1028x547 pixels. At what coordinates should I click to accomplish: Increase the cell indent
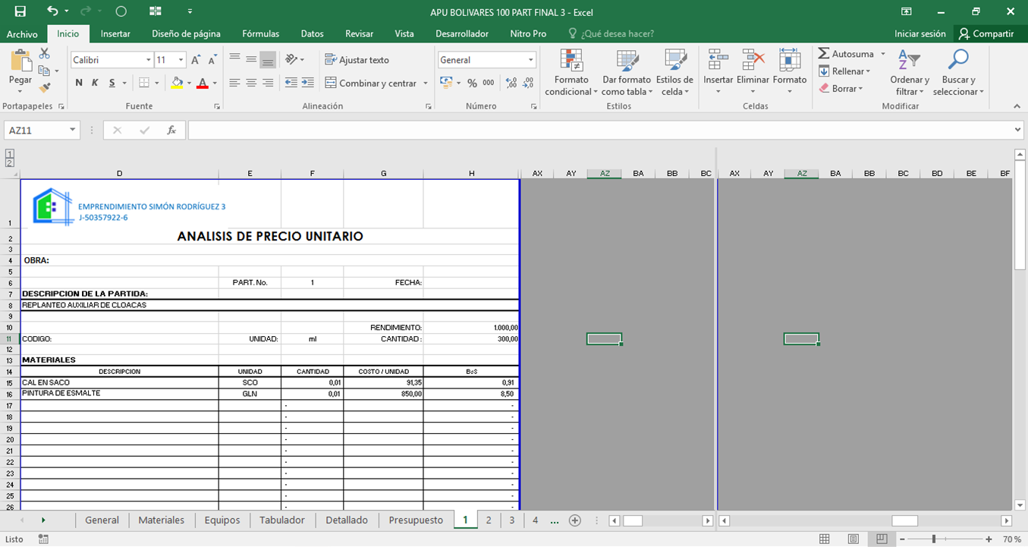[x=307, y=83]
